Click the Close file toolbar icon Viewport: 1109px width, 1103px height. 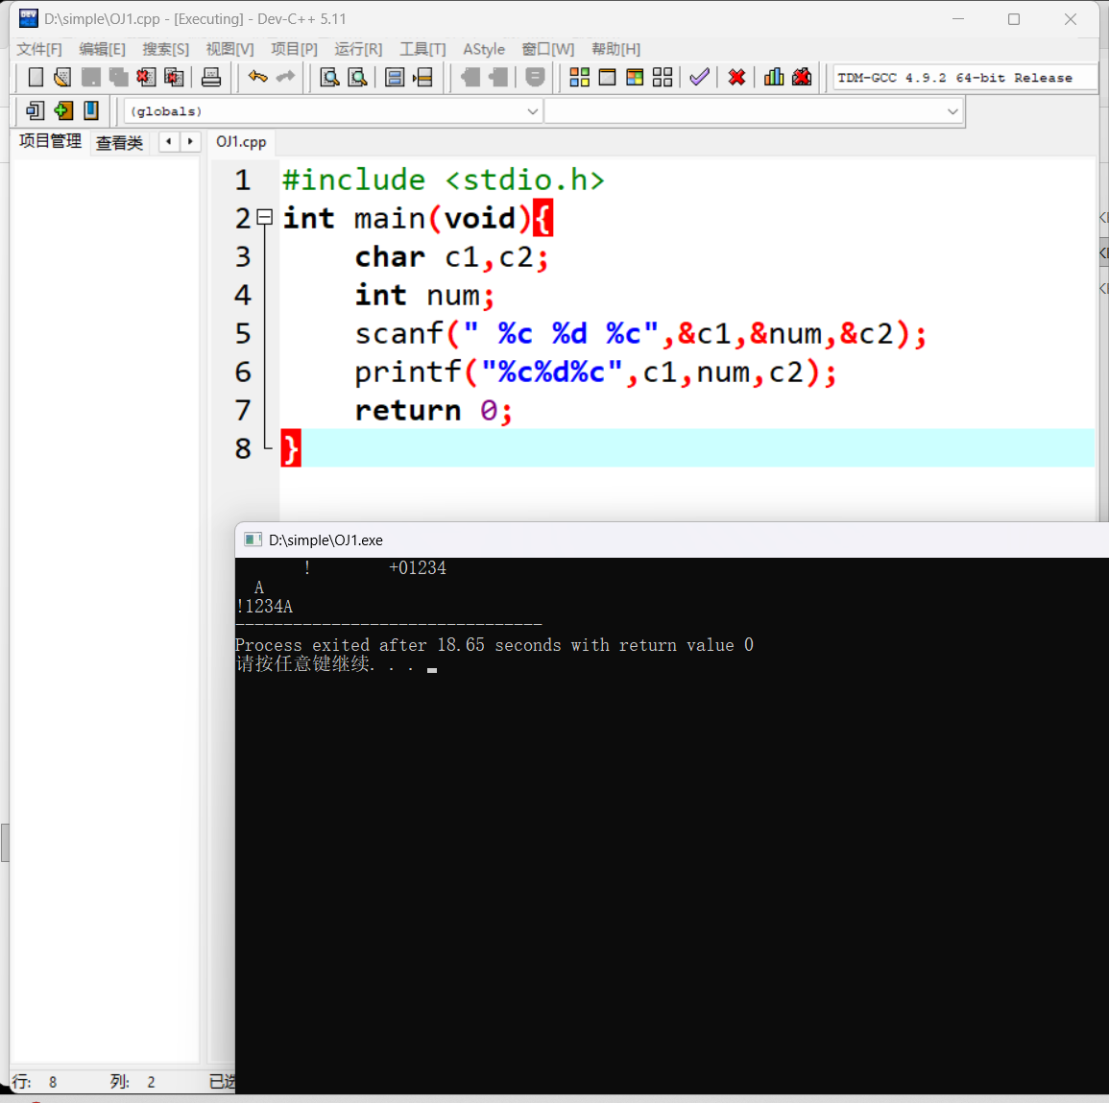[x=146, y=77]
